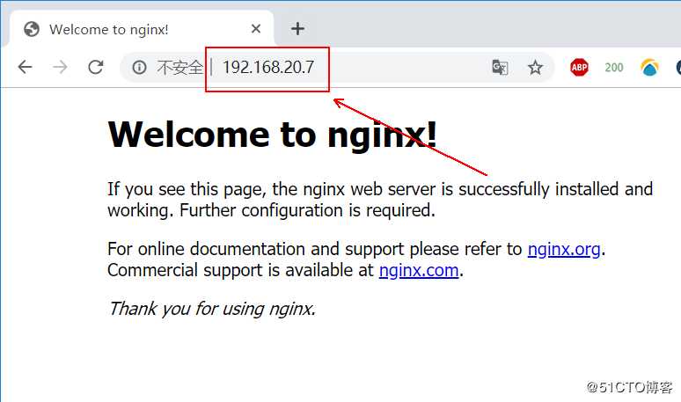Open the ABP Adblock Plus extension

click(579, 67)
